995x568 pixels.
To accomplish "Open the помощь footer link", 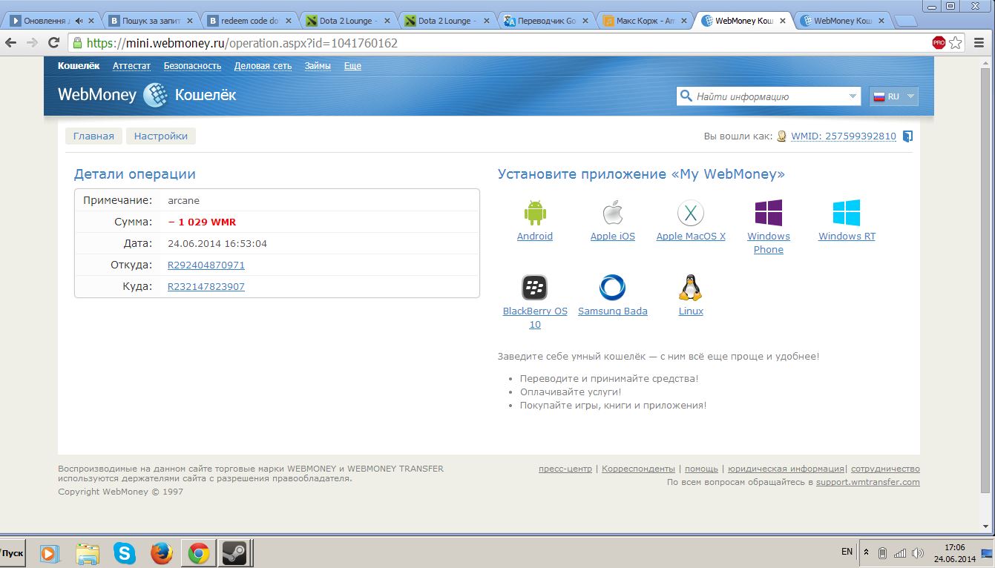I will tap(701, 469).
